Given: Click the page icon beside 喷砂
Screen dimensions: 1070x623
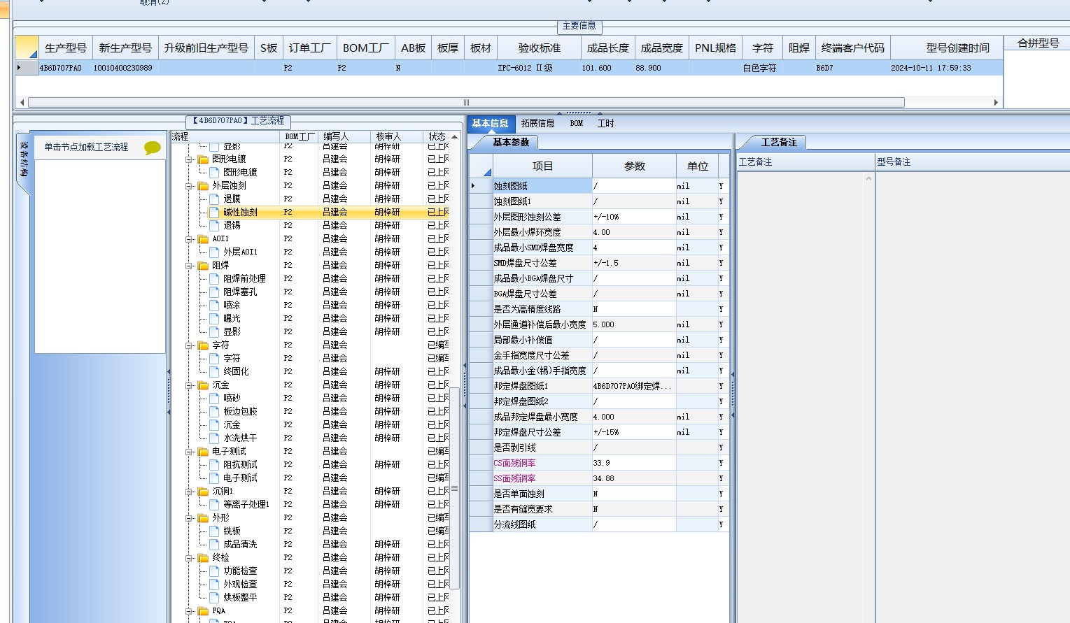Looking at the screenshot, I should pos(215,399).
